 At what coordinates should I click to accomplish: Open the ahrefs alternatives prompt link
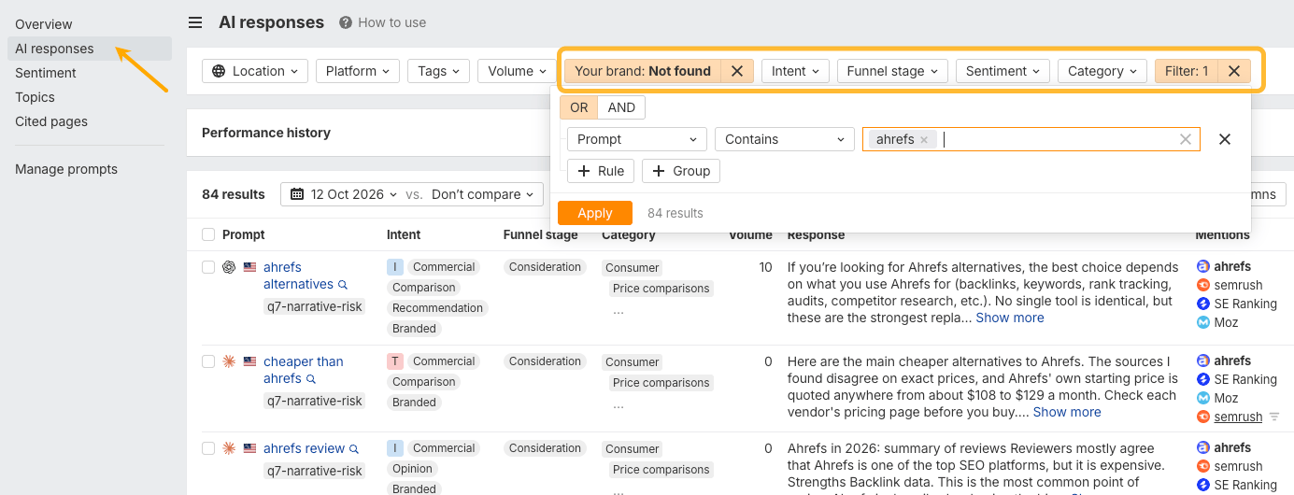pos(298,276)
